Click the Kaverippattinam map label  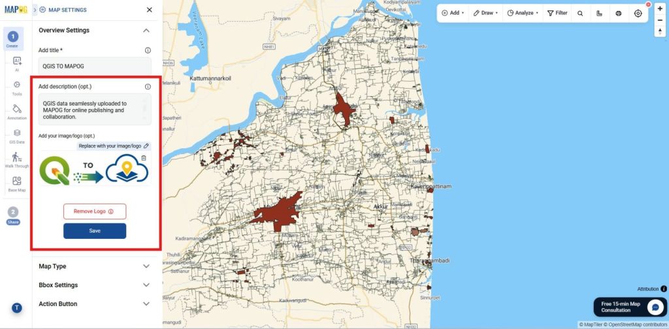[x=431, y=187]
